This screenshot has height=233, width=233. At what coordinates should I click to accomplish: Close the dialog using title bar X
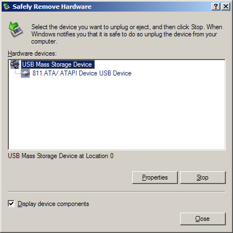click(226, 7)
